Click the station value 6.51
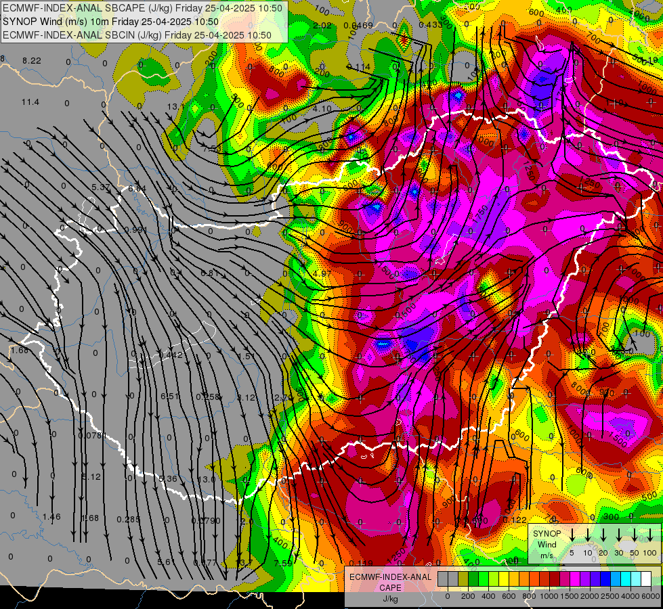This screenshot has height=609, width=663. pos(169,396)
